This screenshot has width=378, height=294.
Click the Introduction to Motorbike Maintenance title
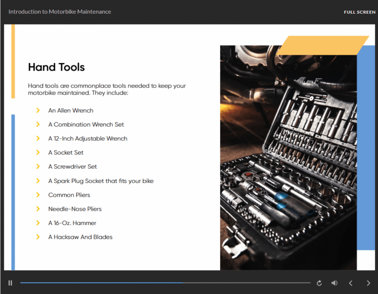click(60, 12)
